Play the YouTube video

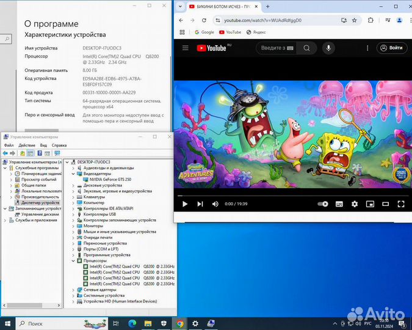[185, 204]
